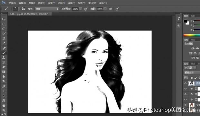Expand the toolbox double-arrow

[x=2, y=13]
